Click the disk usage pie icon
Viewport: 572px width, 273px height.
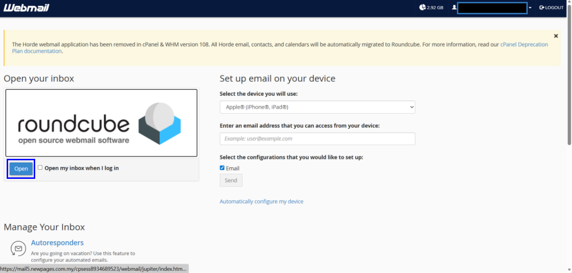pos(423,8)
